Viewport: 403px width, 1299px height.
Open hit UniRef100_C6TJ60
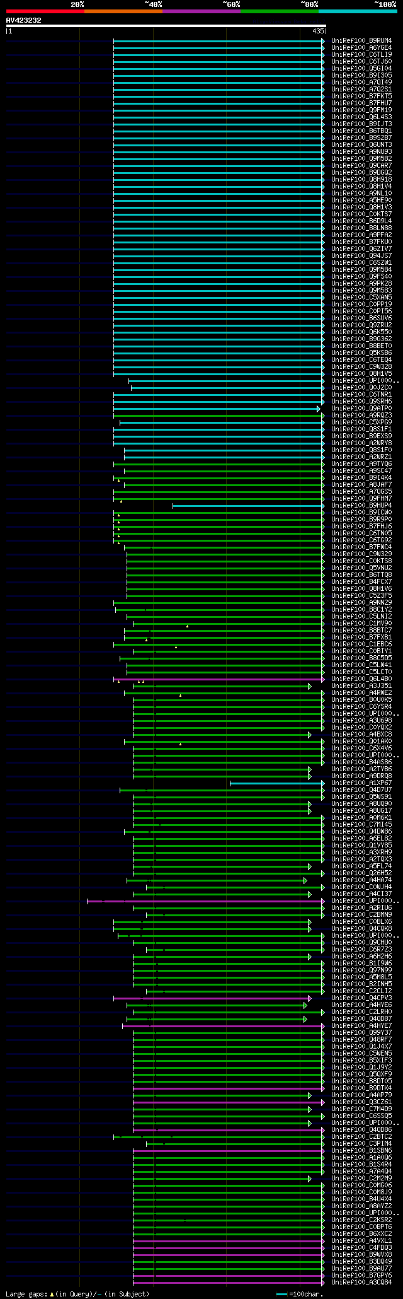[361, 61]
